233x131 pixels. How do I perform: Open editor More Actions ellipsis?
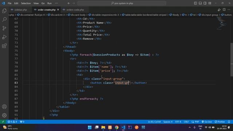tap(229, 10)
